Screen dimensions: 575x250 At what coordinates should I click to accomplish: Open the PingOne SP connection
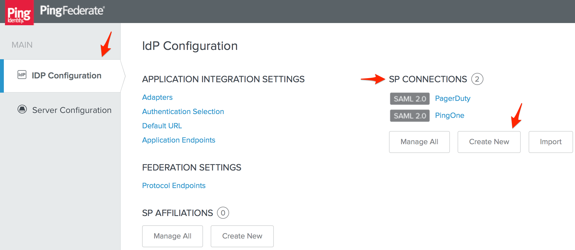point(450,115)
